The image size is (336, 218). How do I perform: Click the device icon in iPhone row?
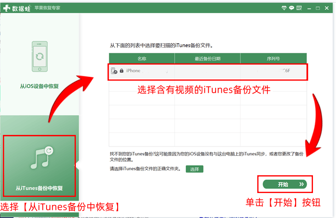pos(114,71)
